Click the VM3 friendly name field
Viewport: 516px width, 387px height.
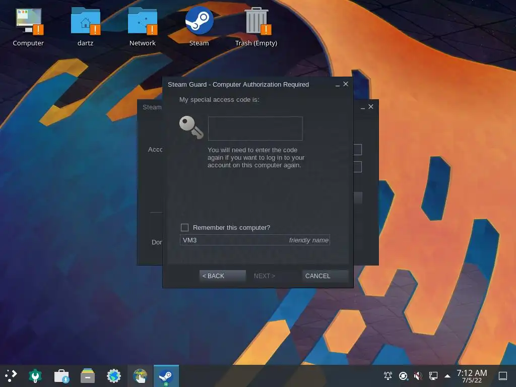point(254,240)
